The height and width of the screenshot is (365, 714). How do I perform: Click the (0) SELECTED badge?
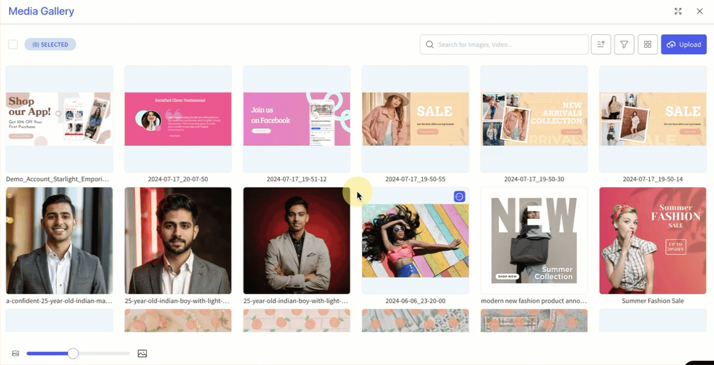[50, 44]
